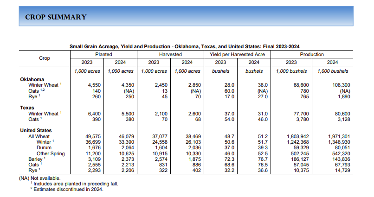This screenshot has height=197, width=374.
Task: Click the 6,400 planted acres value
Action: [94, 114]
